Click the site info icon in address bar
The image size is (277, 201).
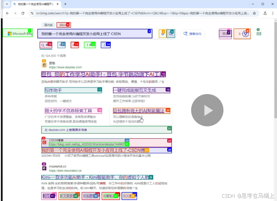click(x=32, y=13)
